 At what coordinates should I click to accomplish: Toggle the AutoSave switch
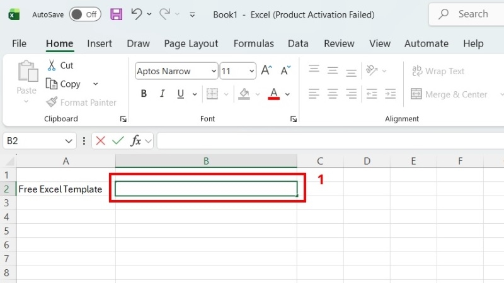(85, 14)
